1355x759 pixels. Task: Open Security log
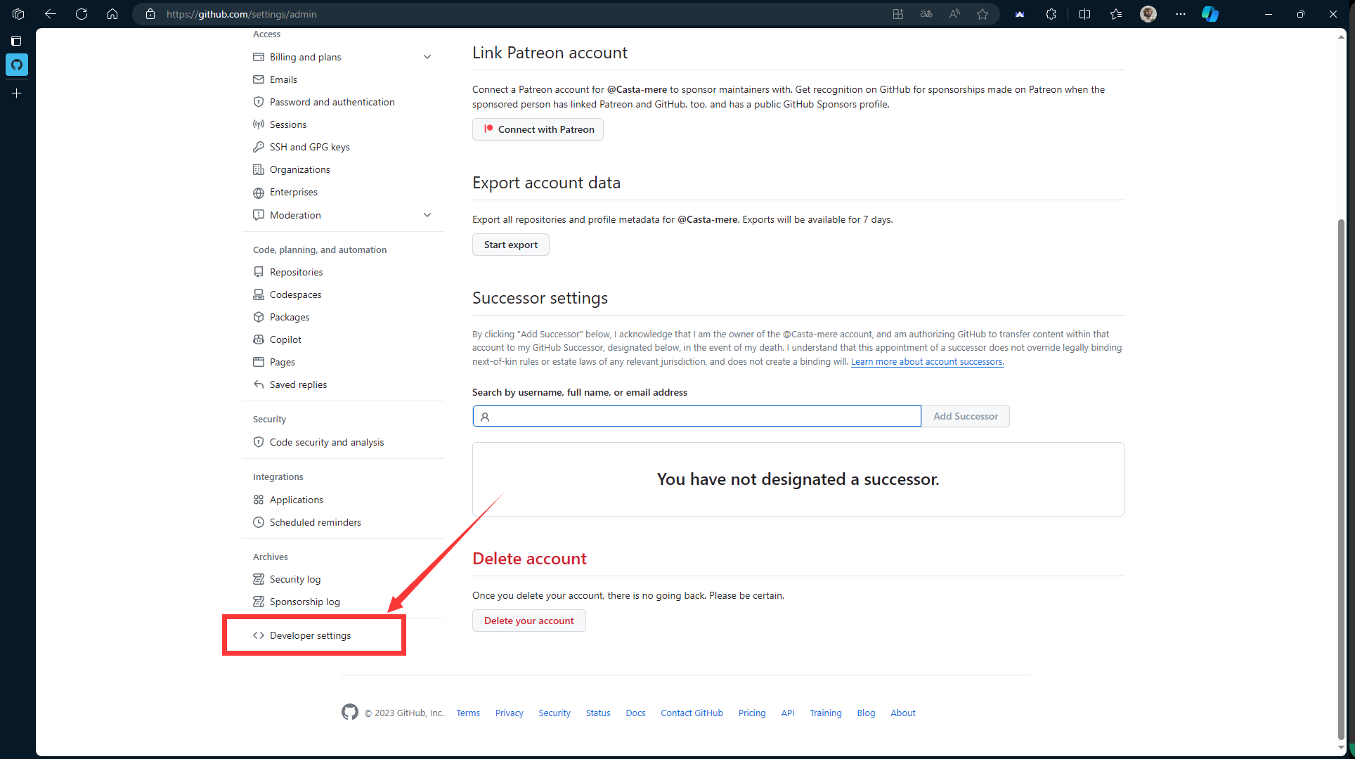[x=294, y=579]
